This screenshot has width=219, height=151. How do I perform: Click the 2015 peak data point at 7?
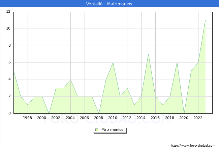[148, 54]
